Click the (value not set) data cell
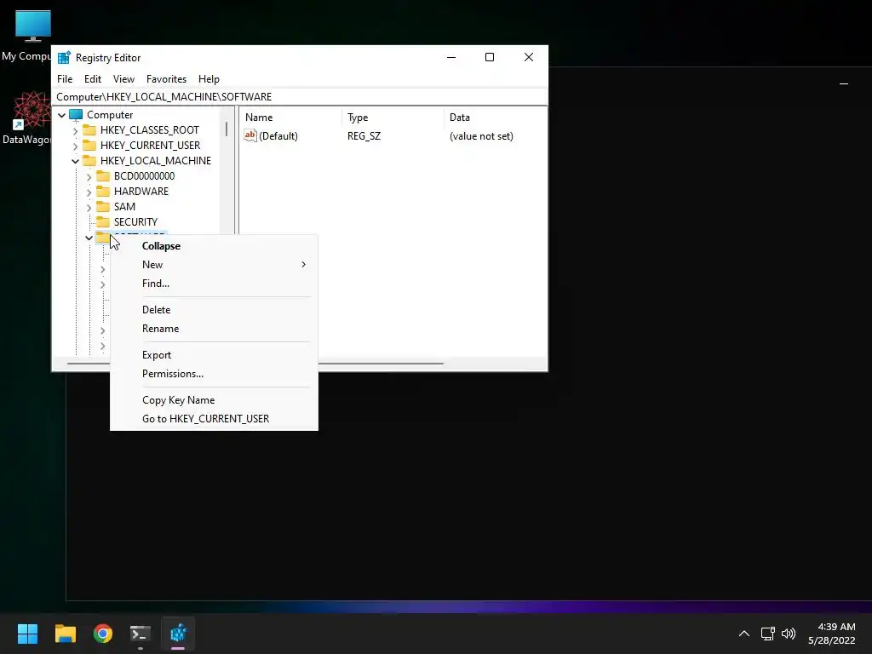The height and width of the screenshot is (654, 872). click(481, 136)
